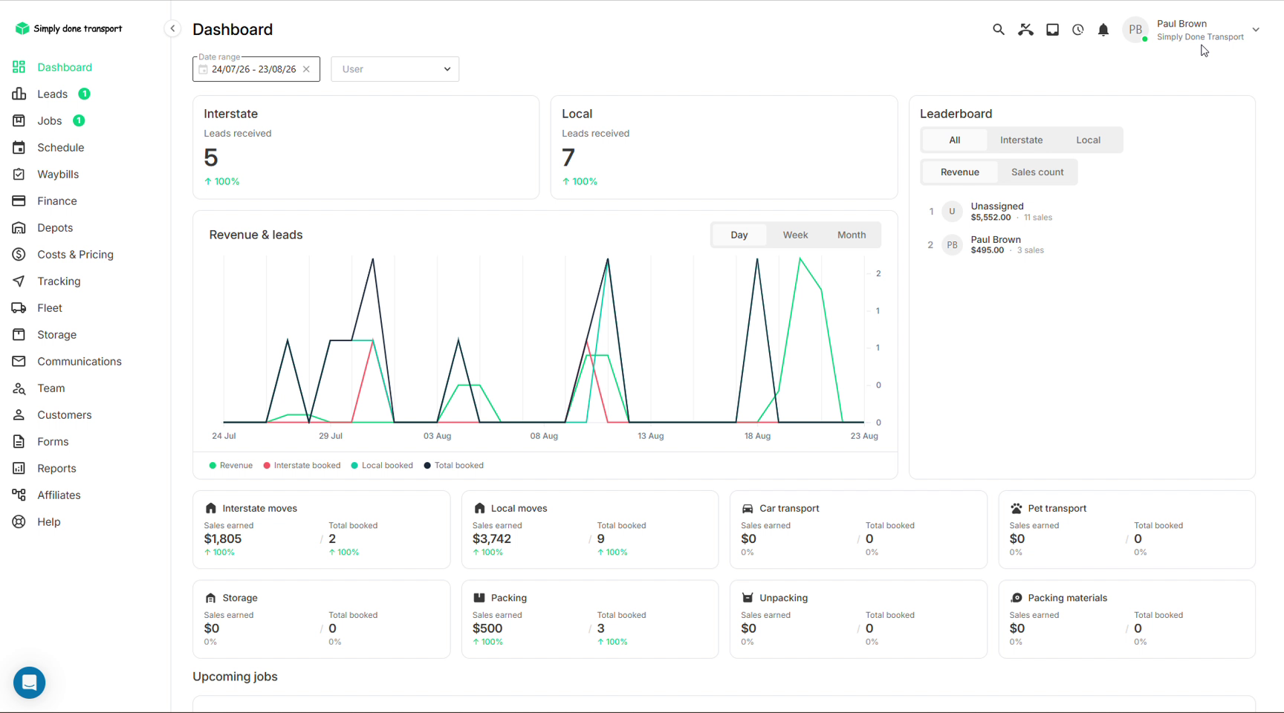The width and height of the screenshot is (1284, 713).
Task: Open Jobs in the sidebar
Action: (49, 120)
